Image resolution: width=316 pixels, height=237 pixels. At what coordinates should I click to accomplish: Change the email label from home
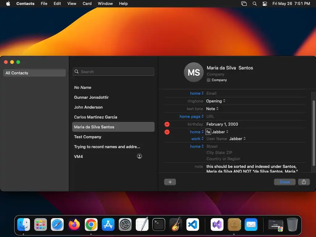click(x=197, y=93)
